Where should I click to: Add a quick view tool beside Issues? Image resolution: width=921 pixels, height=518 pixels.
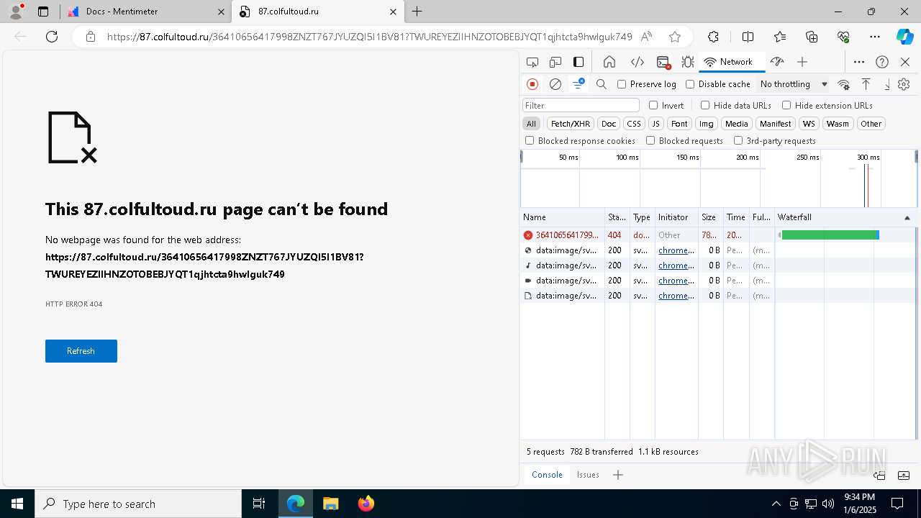click(618, 475)
